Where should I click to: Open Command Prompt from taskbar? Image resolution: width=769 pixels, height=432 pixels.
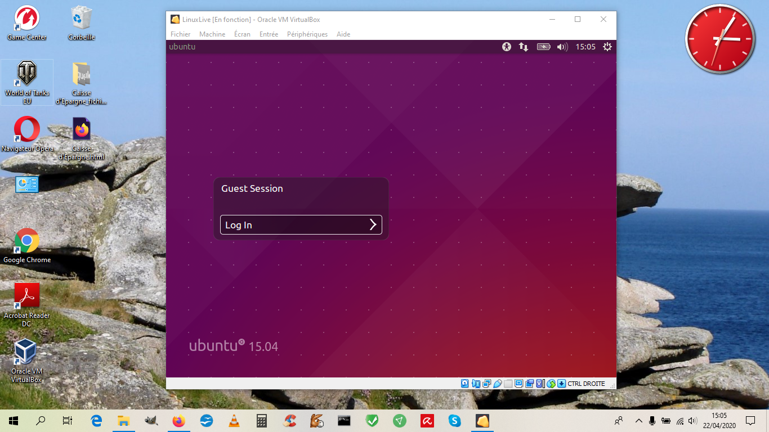[x=344, y=420]
